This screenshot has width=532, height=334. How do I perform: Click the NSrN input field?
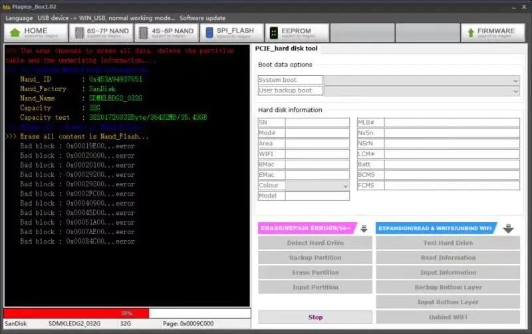point(452,144)
